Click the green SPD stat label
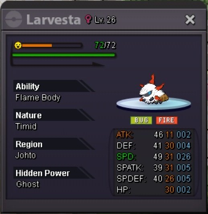 126,157
